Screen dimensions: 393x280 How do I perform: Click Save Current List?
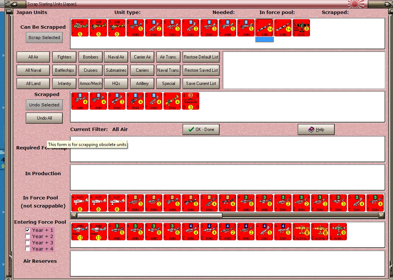coord(201,84)
